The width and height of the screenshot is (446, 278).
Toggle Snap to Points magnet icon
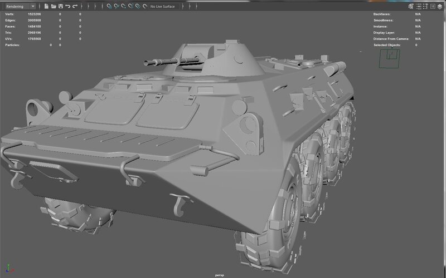(x=124, y=6)
